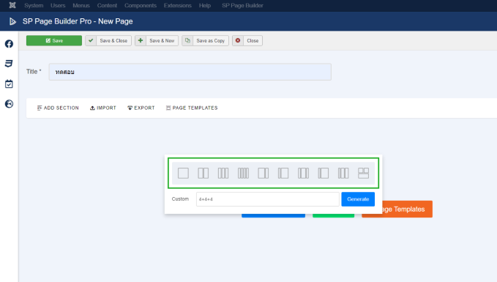Click EXPORT in builder toolbar
Viewport: 497px width, 282px height.
(x=141, y=108)
